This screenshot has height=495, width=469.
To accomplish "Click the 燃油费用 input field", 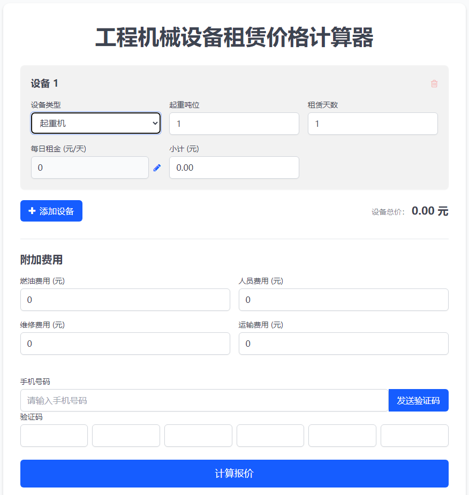I will pyautogui.click(x=125, y=300).
